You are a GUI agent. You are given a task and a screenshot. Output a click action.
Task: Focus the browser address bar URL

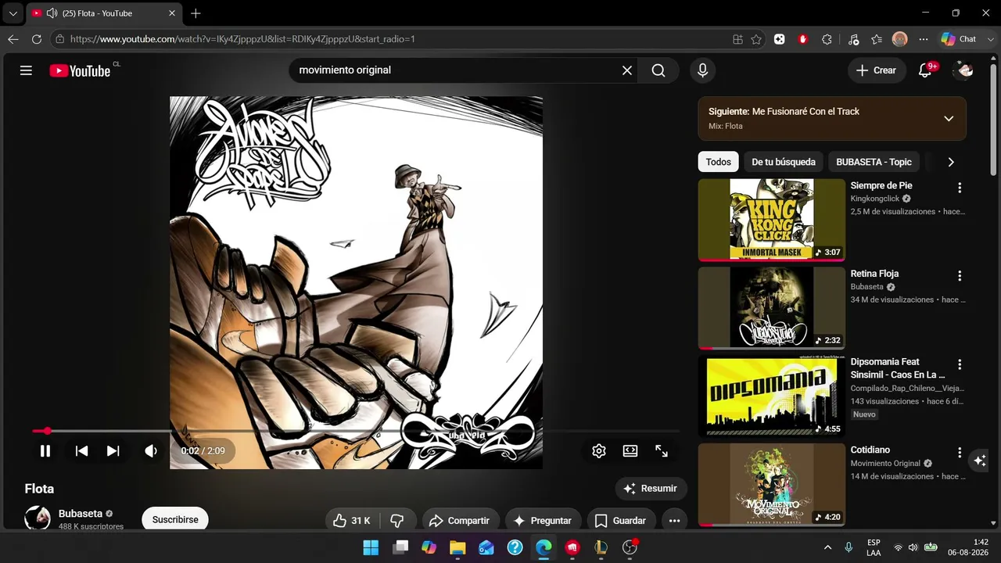click(x=242, y=39)
